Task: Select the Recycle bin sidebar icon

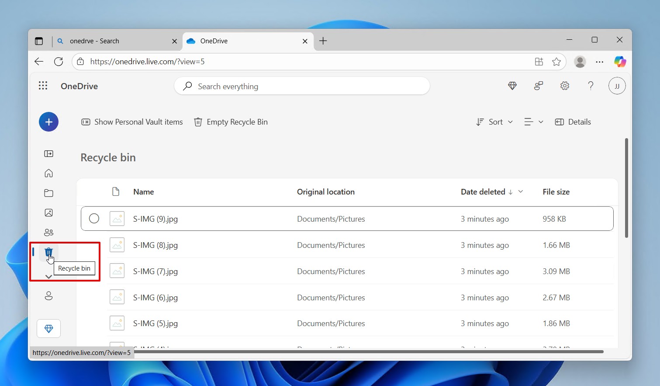Action: pos(48,252)
